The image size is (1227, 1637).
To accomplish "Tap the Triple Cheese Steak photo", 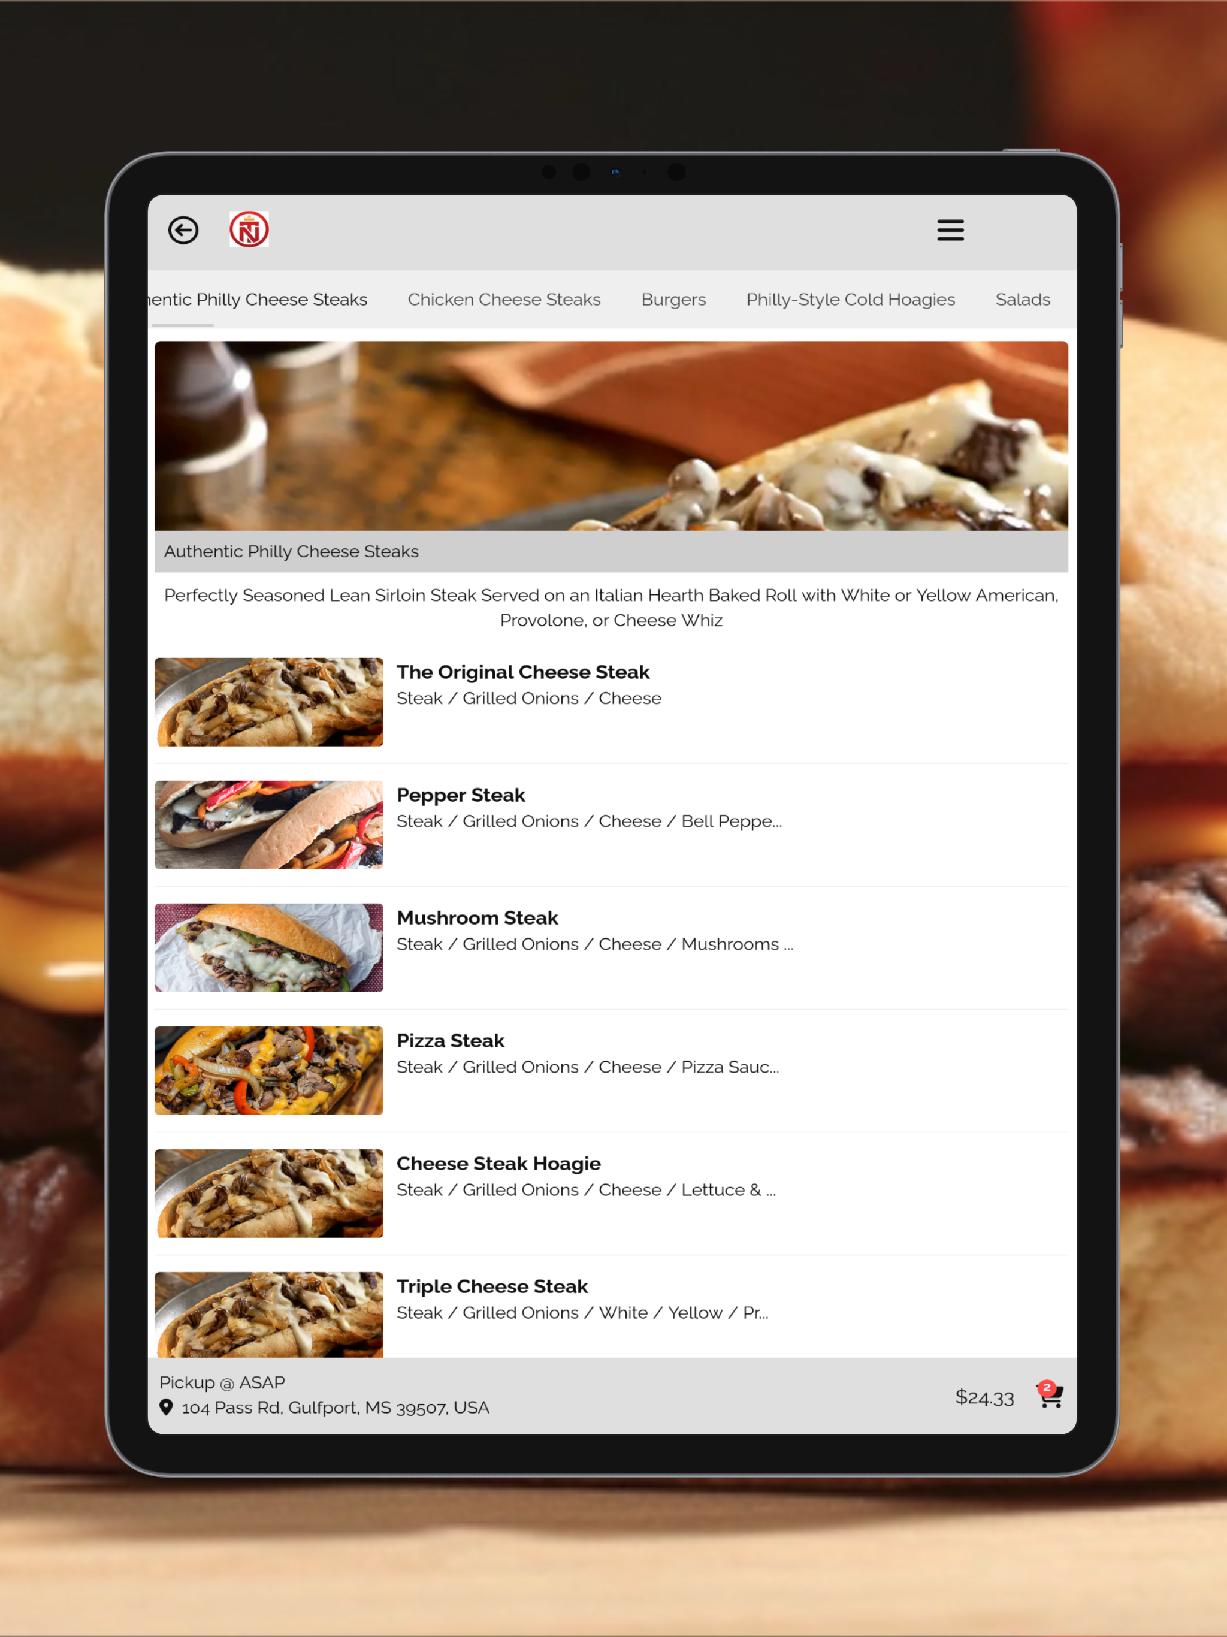I will pyautogui.click(x=270, y=1315).
